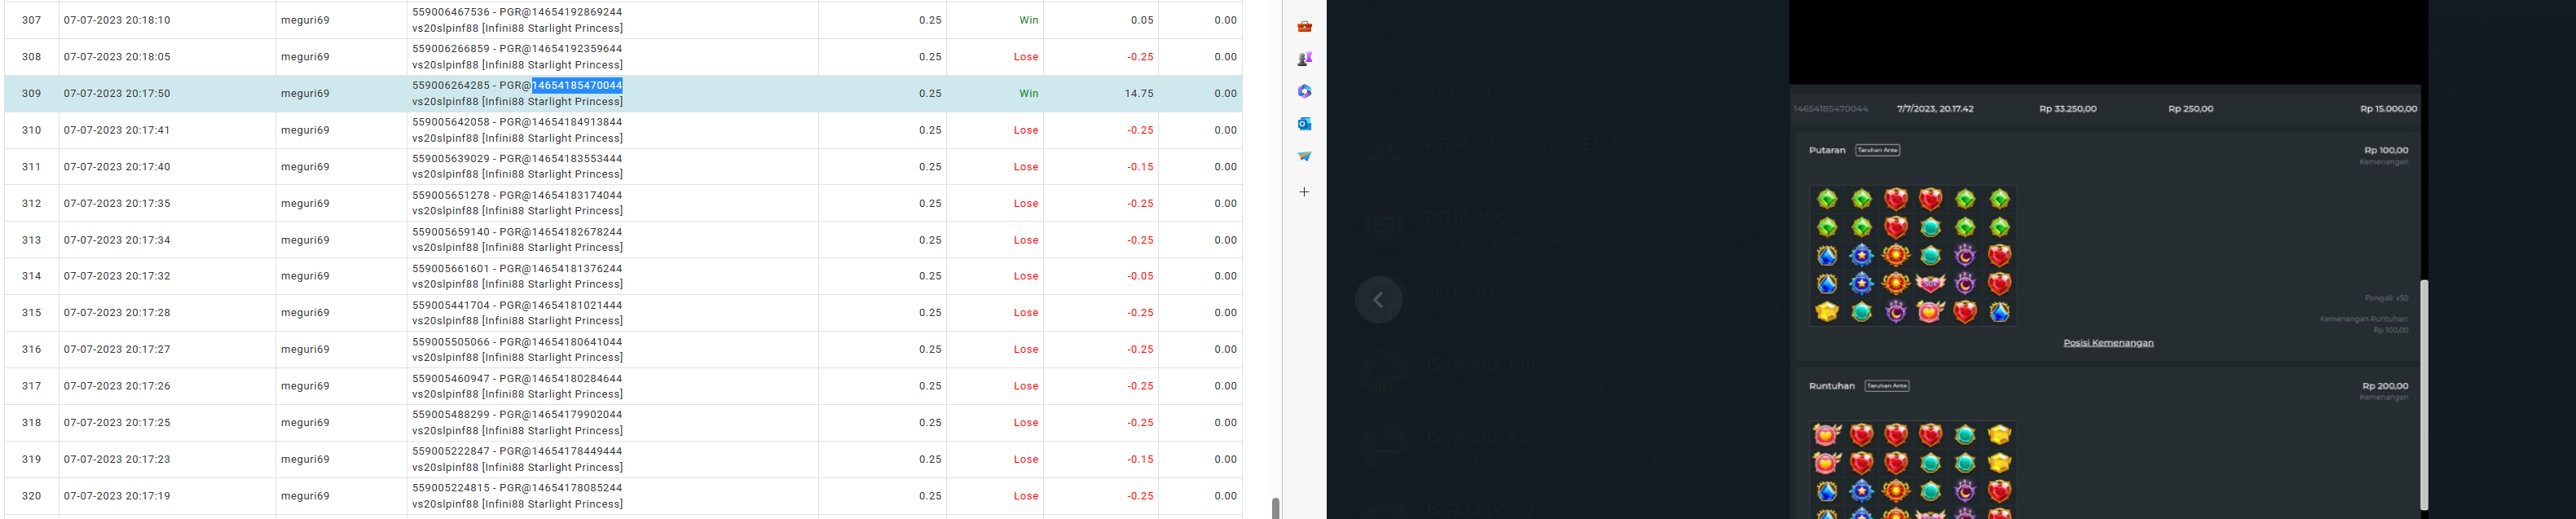Click the 14.75 amount in row 309

(x=1139, y=93)
